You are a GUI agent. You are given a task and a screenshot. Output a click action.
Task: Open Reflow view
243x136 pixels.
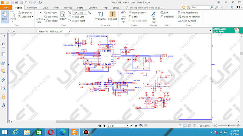tap(63, 16)
